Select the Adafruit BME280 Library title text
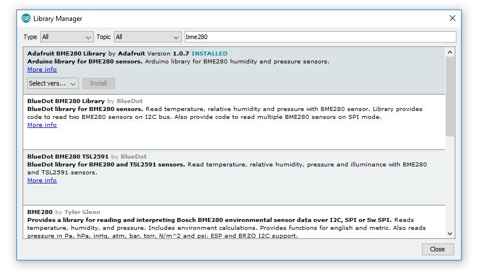Image resolution: width=478 pixels, height=274 pixels. click(x=66, y=53)
